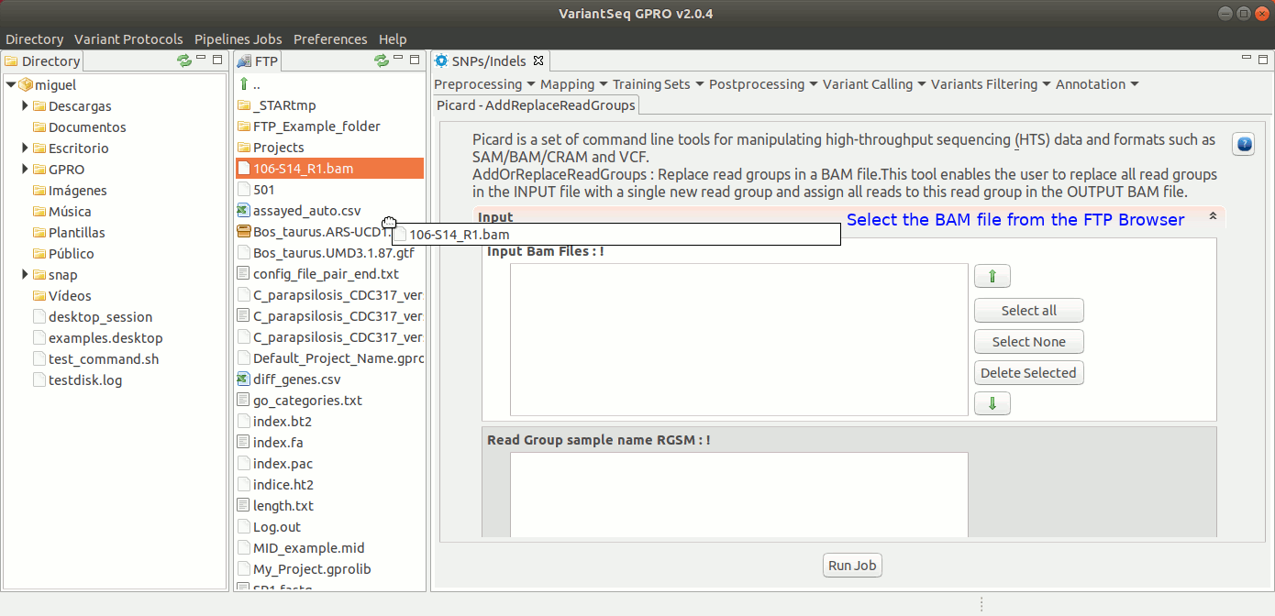Expand the GPRO folder tree node
Image resolution: width=1275 pixels, height=616 pixels.
26,170
